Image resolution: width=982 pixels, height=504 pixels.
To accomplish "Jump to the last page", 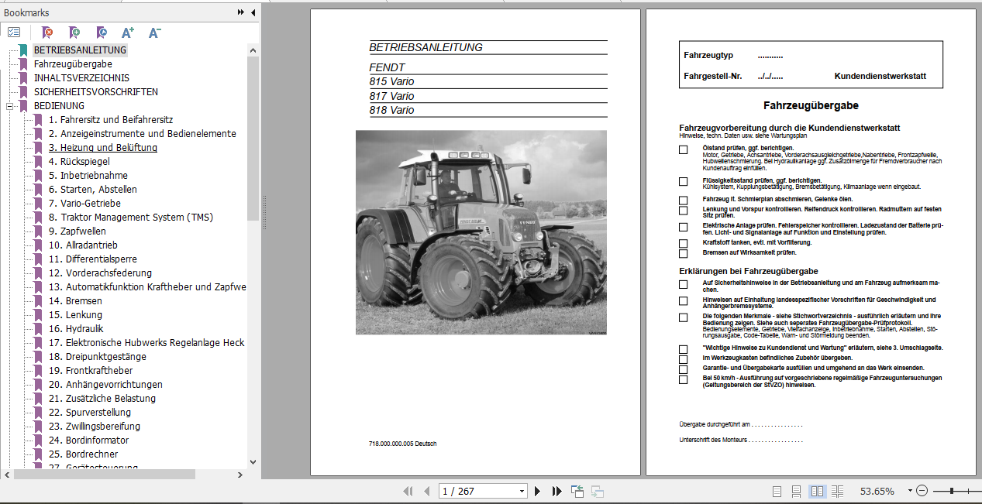I will pyautogui.click(x=556, y=491).
